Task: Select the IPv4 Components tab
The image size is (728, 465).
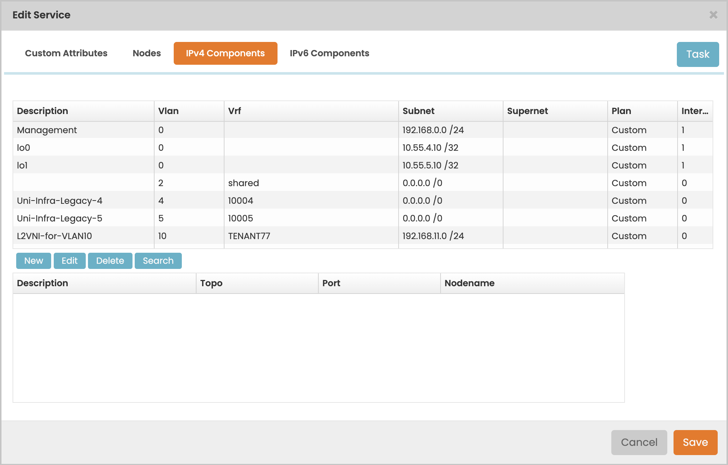Action: click(225, 53)
